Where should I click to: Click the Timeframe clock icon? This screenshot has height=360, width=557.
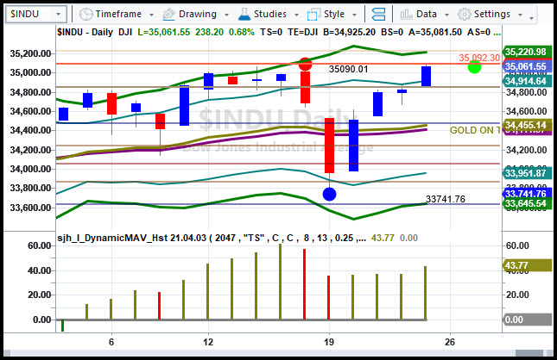point(86,14)
